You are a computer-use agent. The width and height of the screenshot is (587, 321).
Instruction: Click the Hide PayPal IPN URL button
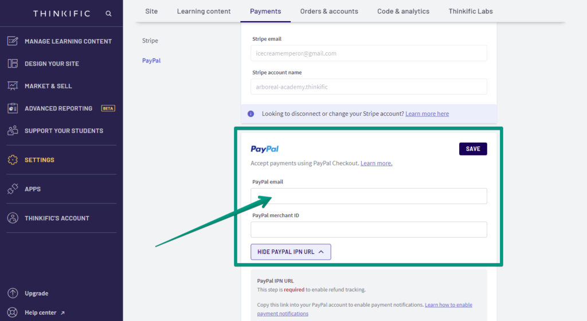(291, 252)
